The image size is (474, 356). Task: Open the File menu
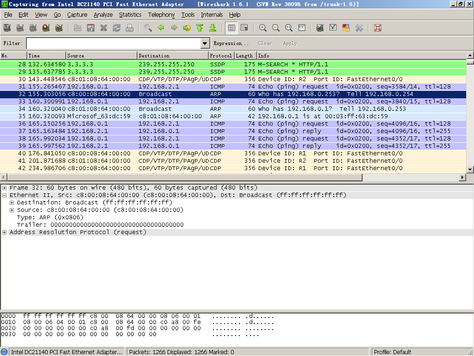8,14
